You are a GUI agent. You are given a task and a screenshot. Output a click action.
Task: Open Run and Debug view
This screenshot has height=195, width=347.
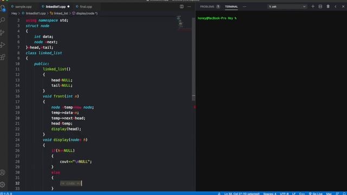(3, 44)
